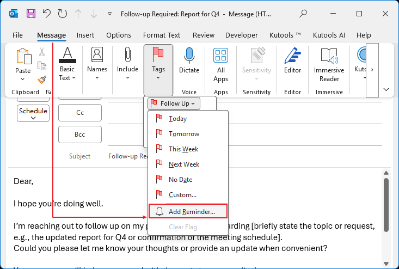399x269 pixels.
Task: Open Basic Text dropdown
Action: coord(67,64)
